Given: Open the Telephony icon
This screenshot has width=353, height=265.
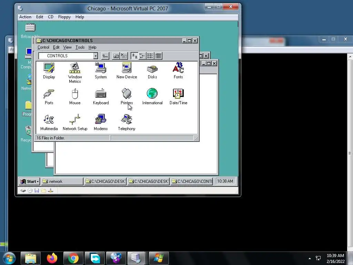Looking at the screenshot, I should (x=127, y=122).
